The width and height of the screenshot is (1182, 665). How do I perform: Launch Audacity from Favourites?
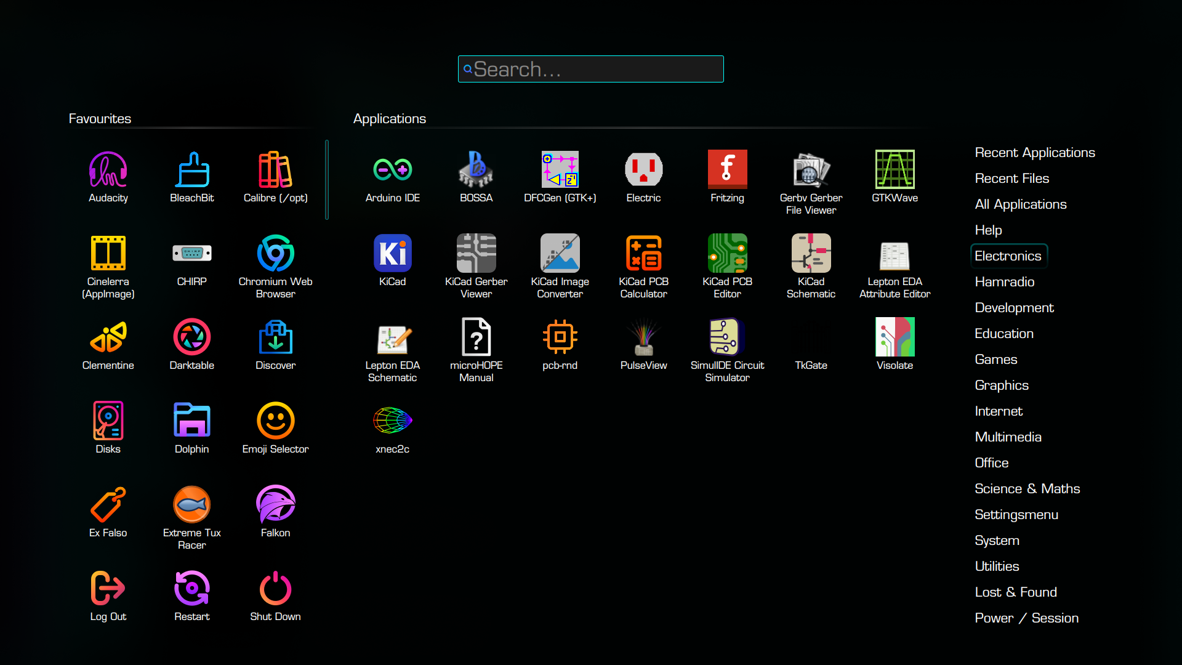(108, 177)
